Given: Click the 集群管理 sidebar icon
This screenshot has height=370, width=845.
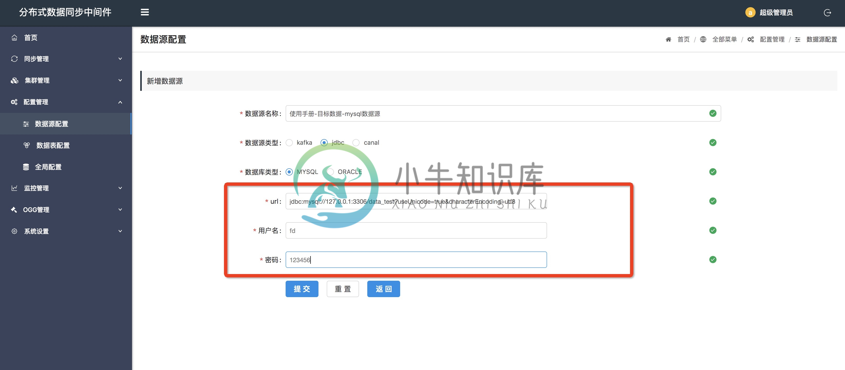Looking at the screenshot, I should pyautogui.click(x=15, y=80).
